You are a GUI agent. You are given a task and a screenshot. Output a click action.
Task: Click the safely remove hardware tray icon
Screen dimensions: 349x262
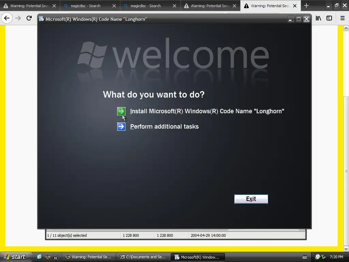[324, 257]
